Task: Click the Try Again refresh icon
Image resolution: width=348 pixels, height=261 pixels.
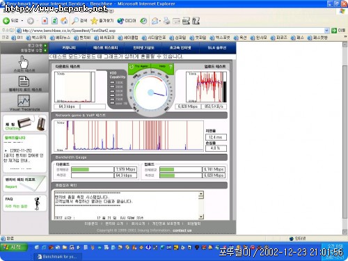Action: click(132, 67)
